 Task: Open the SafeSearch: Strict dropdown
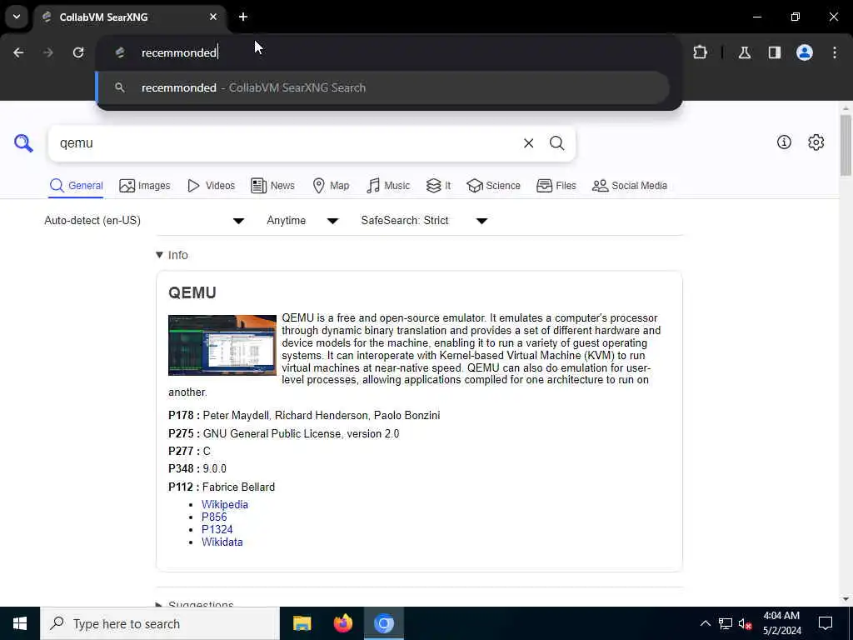tap(424, 220)
